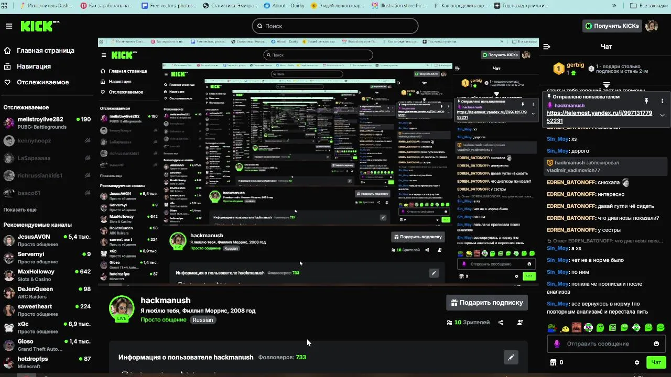
Task: Open JesusAVGN recommended channel
Action: (47, 240)
